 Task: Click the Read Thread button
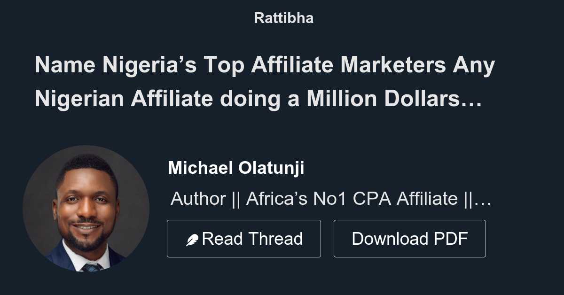(x=243, y=239)
